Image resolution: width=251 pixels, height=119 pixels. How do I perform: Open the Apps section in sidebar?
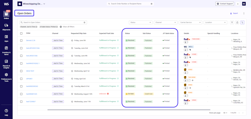(x=6, y=38)
